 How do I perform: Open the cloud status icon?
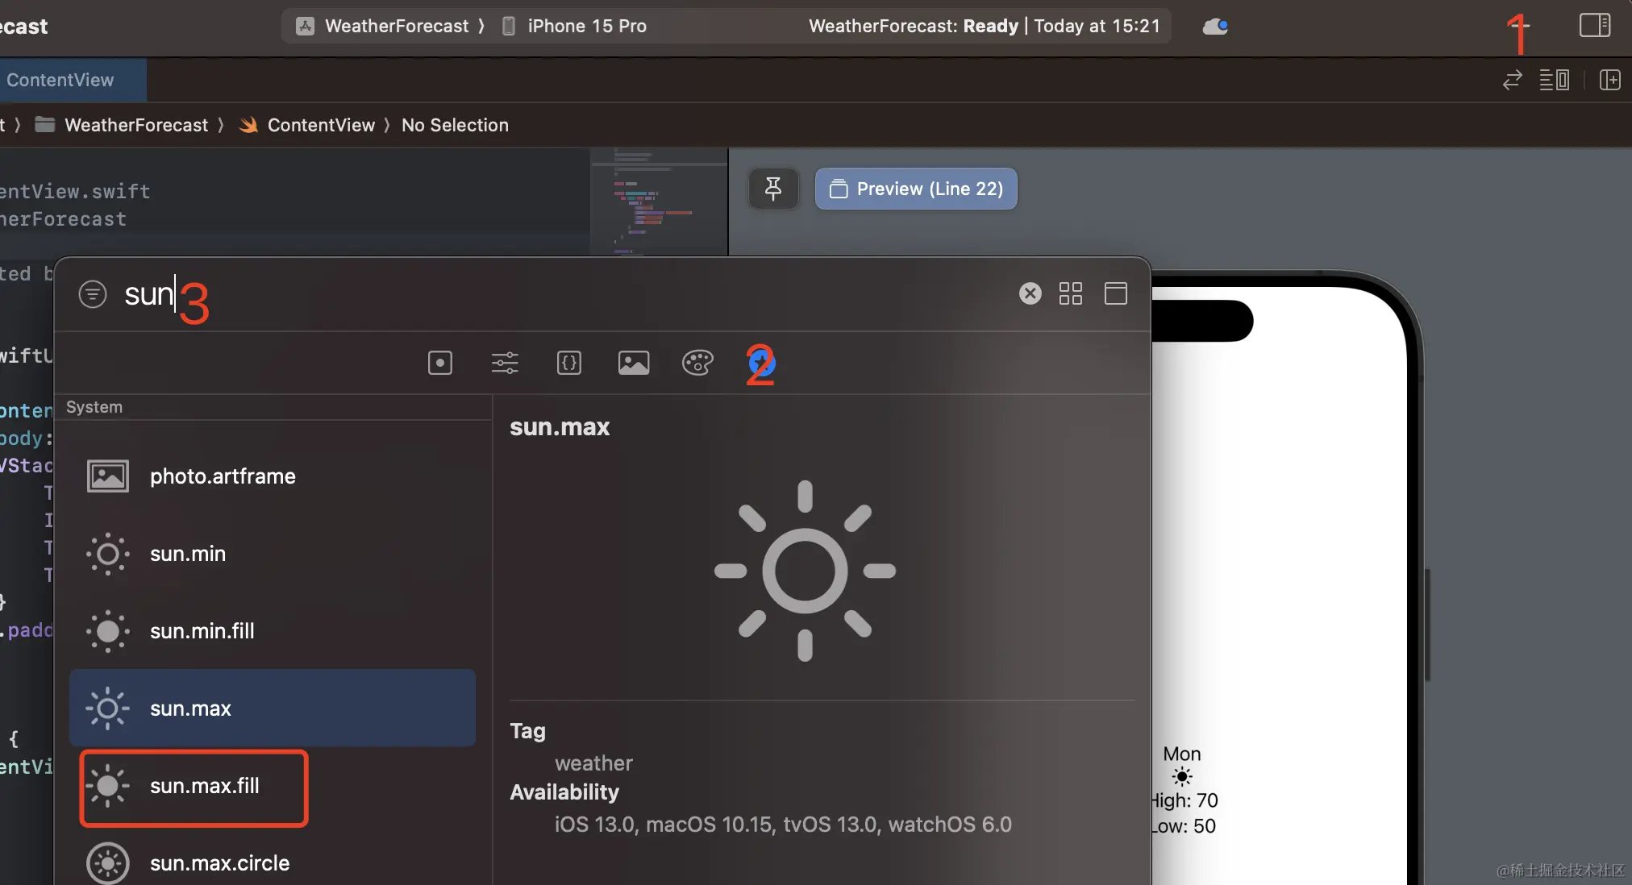click(1215, 27)
